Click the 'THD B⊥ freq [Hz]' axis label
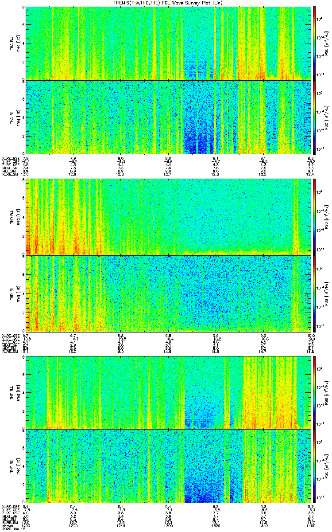The image size is (332, 532). click(14, 217)
